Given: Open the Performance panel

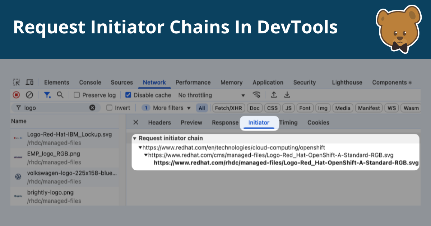Looking at the screenshot, I should tap(193, 82).
